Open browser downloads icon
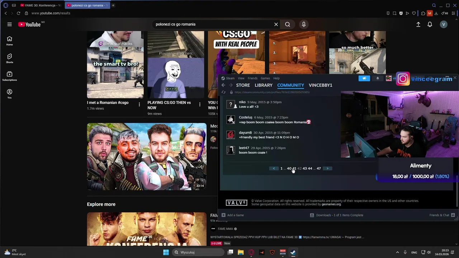The height and width of the screenshot is (258, 459). tap(436, 13)
